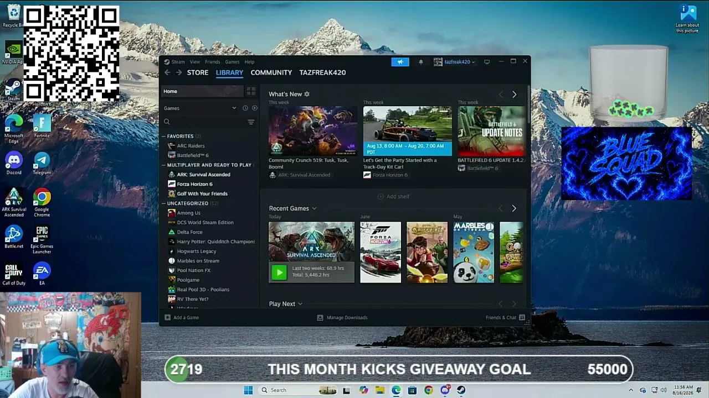
Task: Open Discord from the taskbar
Action: click(x=445, y=390)
